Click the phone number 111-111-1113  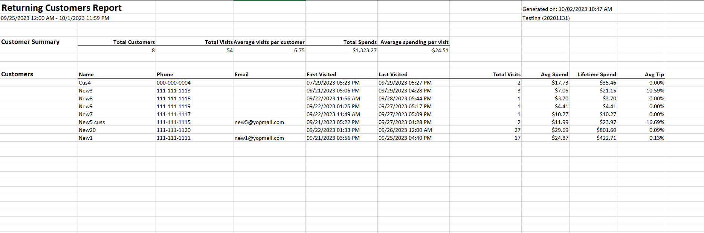click(174, 91)
